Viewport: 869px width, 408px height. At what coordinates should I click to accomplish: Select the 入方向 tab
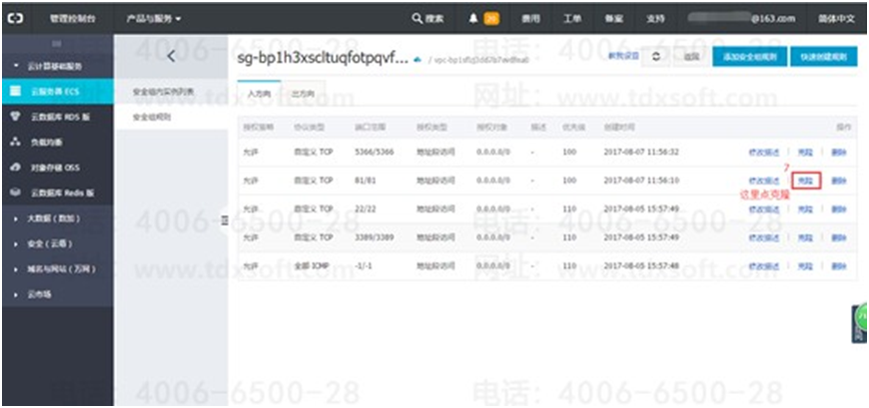pyautogui.click(x=259, y=92)
